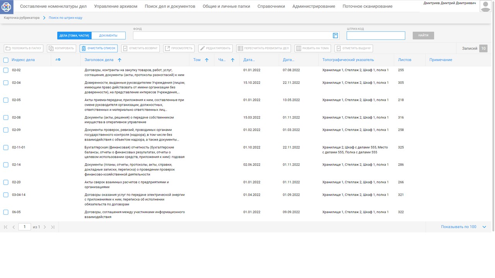Viewport: 495px width, 278px height.
Task: Select the 02-11-01 row checkbox
Action: 6,147
